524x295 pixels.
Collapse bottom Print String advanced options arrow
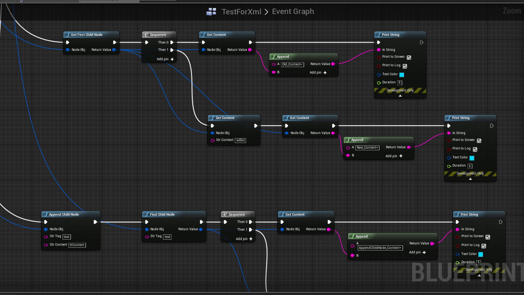[x=479, y=275]
